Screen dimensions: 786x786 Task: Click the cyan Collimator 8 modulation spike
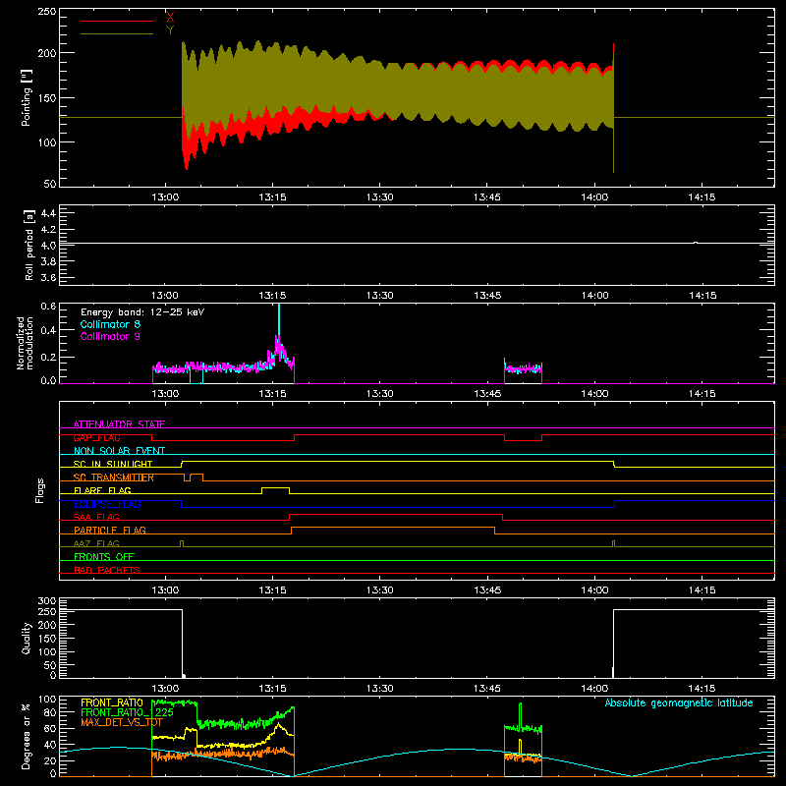279,318
